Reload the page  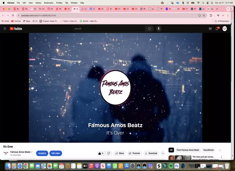(x=13, y=15)
